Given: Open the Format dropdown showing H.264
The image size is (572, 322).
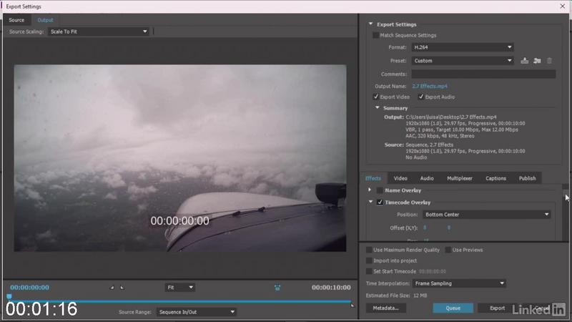Looking at the screenshot, I should pyautogui.click(x=463, y=47).
